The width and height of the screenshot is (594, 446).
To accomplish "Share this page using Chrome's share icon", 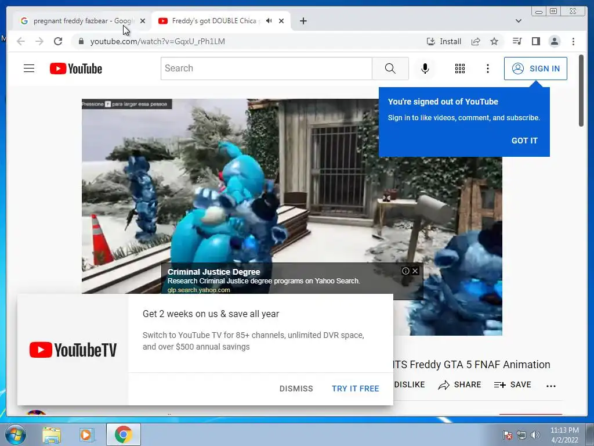I will point(476,41).
